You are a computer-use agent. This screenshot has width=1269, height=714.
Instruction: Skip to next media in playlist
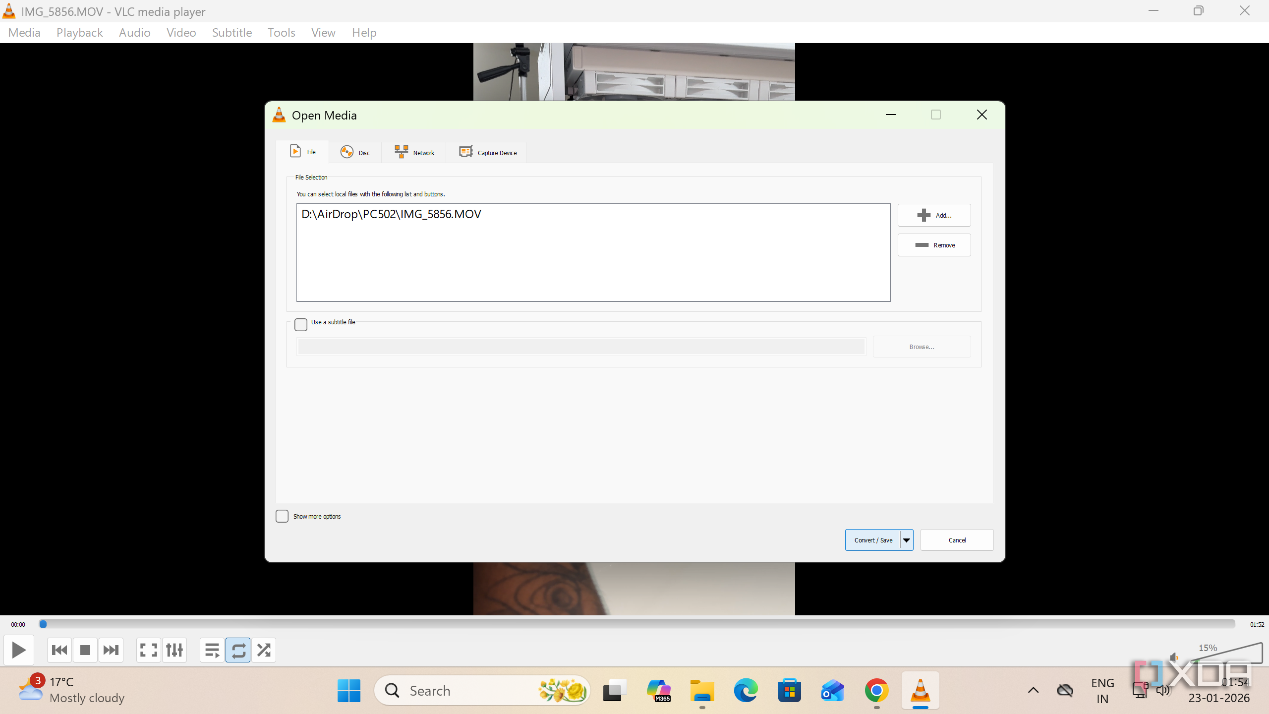point(111,650)
